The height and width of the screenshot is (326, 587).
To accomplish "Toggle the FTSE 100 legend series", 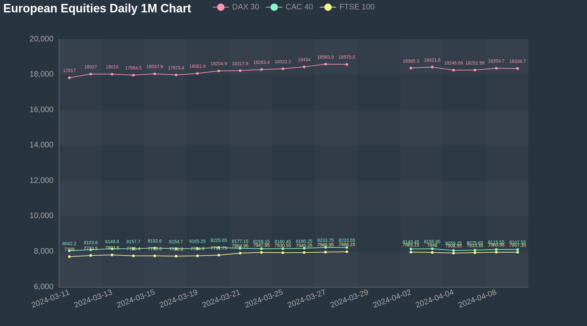I will (347, 7).
